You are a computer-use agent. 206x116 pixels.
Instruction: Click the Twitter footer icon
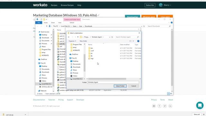tap(165, 106)
